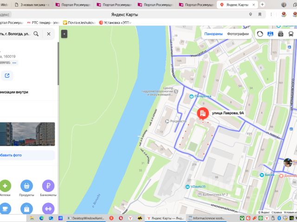
Task: Bookmark the page with the bookmark icon
Action: [260, 14]
